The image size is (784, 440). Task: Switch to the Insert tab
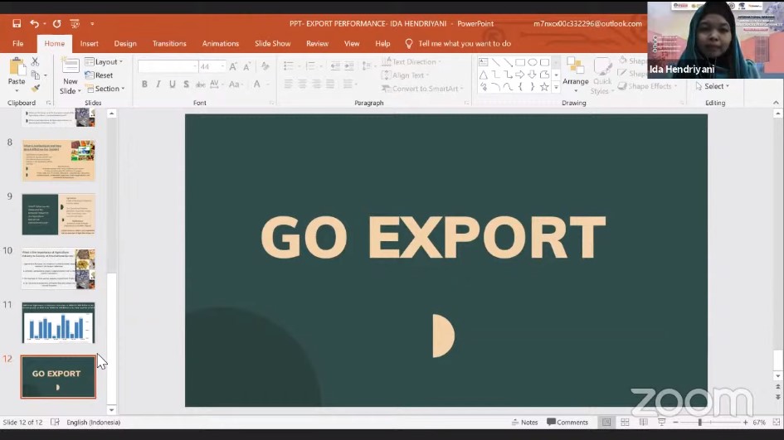tap(89, 43)
